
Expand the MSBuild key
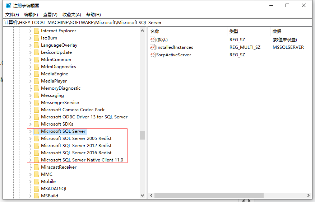point(30,196)
